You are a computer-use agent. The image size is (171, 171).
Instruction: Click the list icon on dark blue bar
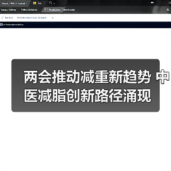coord(1,25)
